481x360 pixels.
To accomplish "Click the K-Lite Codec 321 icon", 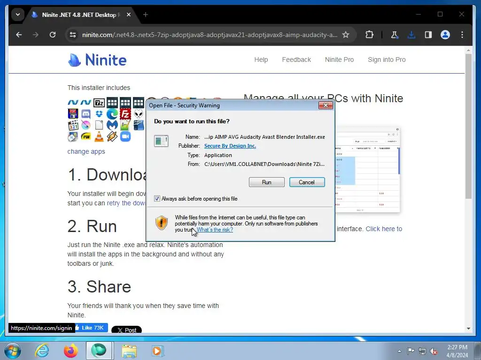I will tap(73, 125).
